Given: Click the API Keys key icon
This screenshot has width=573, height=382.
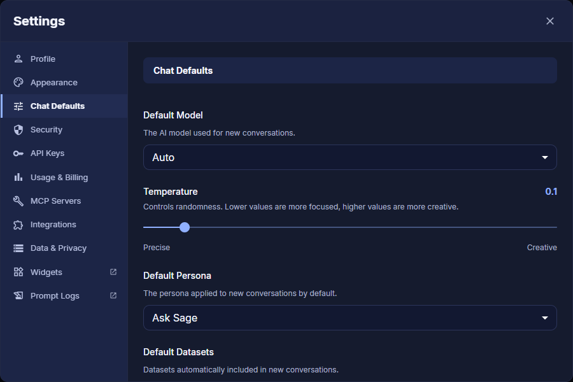Looking at the screenshot, I should pyautogui.click(x=18, y=153).
